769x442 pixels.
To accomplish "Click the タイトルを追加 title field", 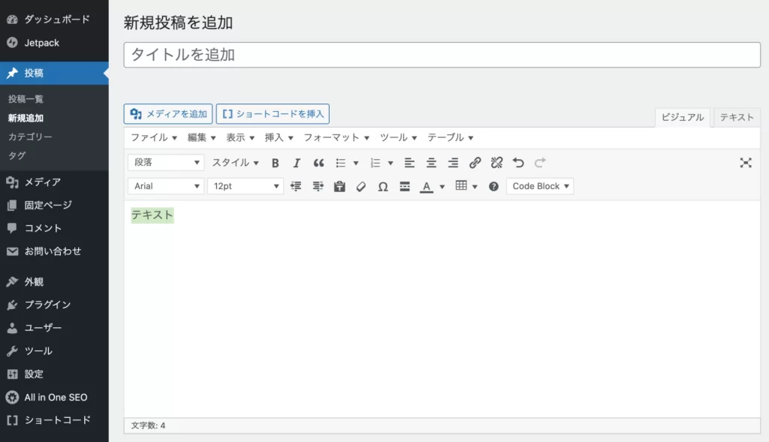I will pos(442,55).
